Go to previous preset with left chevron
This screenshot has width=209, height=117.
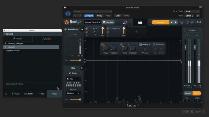point(75,16)
